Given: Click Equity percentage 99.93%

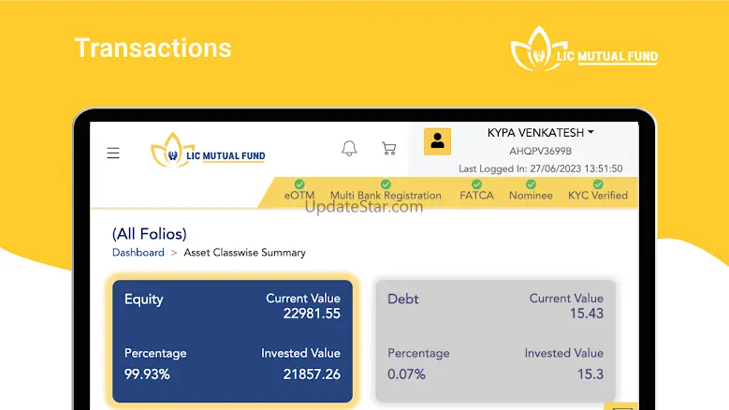Looking at the screenshot, I should 147,374.
